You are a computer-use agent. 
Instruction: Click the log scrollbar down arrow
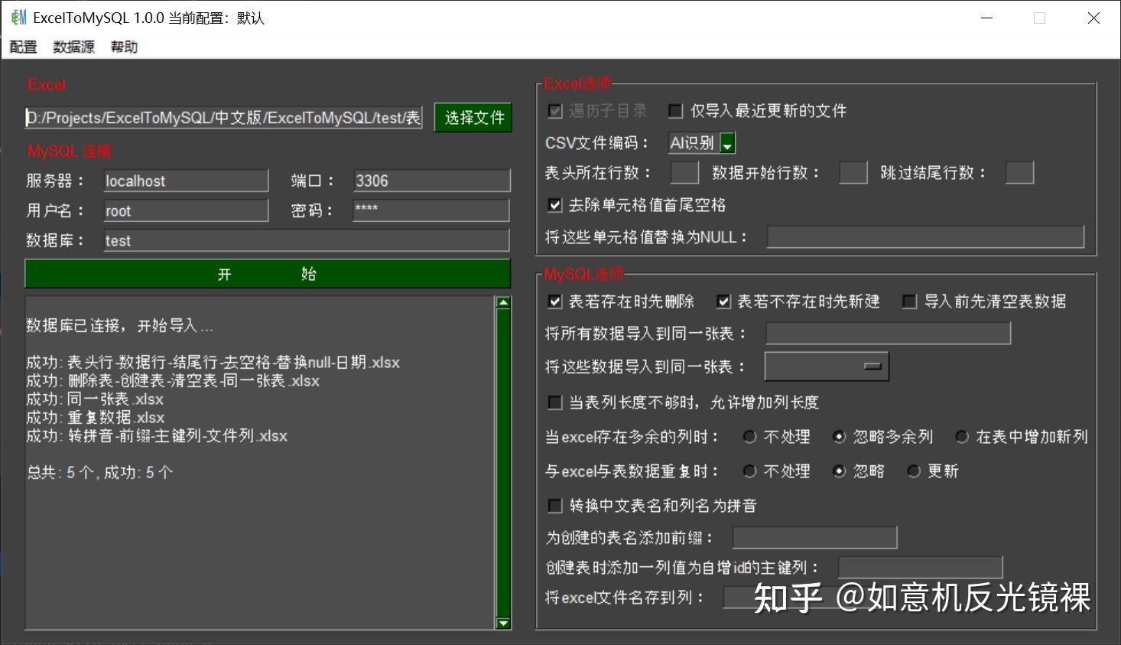coord(503,624)
